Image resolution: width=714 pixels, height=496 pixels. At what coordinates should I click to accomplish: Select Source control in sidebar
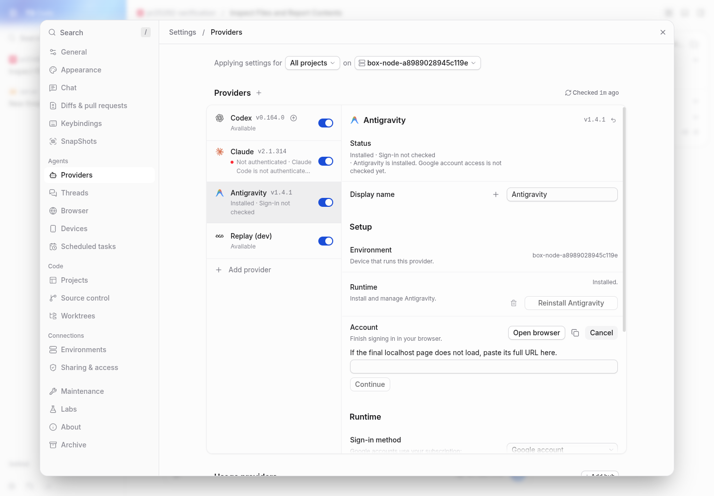[x=99, y=298]
